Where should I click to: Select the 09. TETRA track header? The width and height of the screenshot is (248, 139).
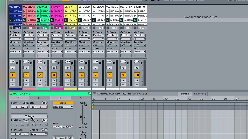[x=126, y=7]
